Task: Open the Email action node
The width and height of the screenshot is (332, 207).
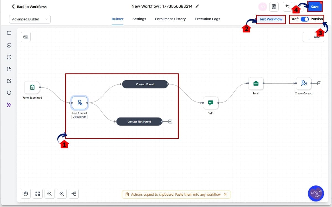Action: tap(256, 83)
